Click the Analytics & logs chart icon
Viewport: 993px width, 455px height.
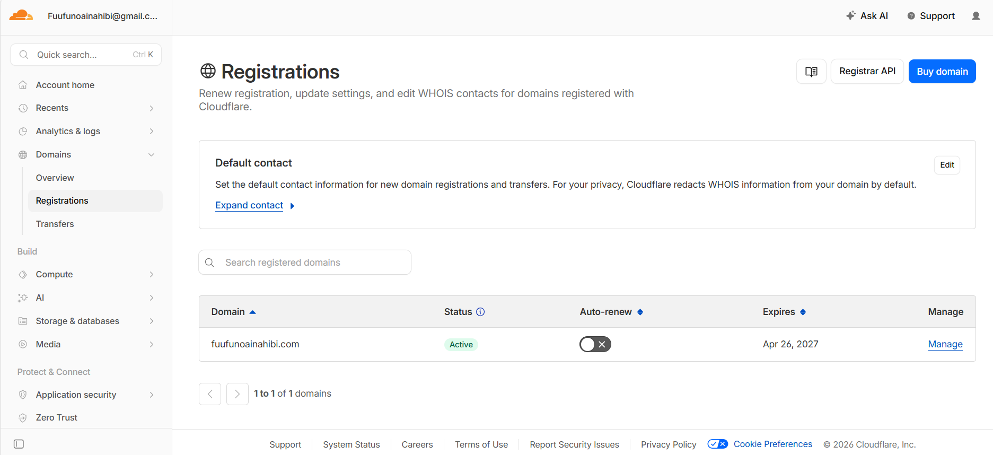tap(23, 132)
